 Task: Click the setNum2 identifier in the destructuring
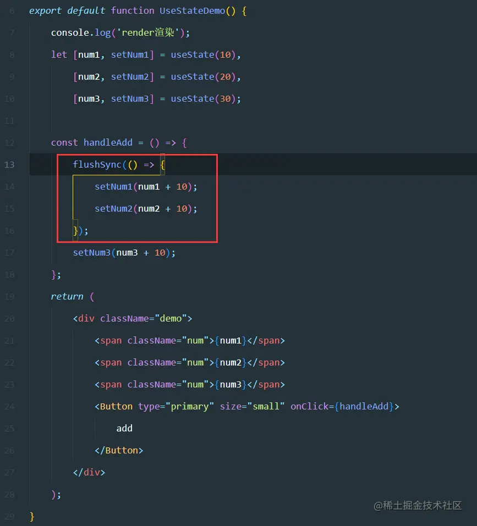tap(130, 77)
